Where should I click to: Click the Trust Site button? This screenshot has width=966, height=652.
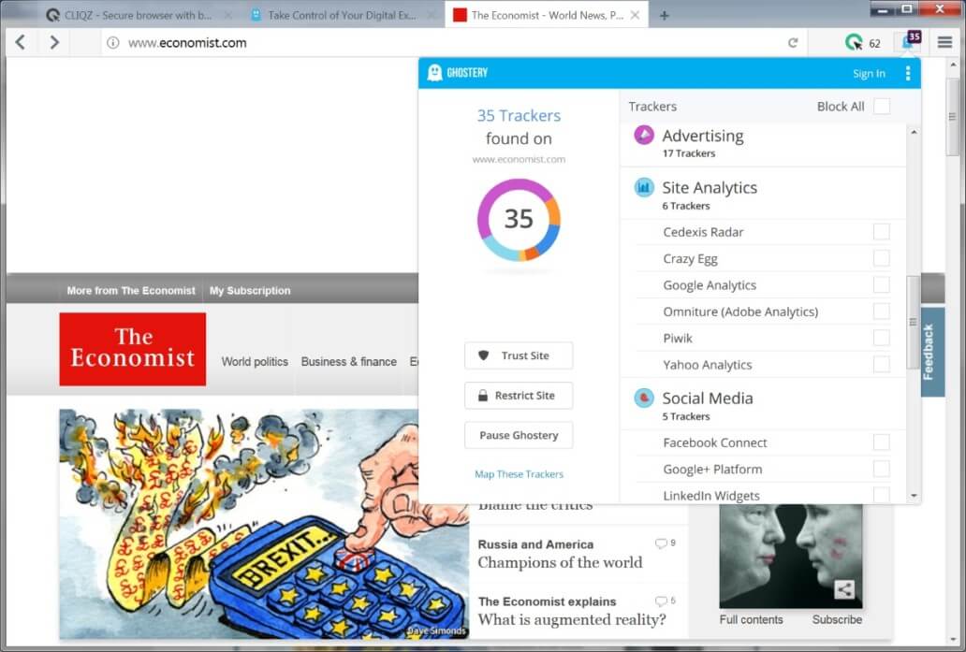click(x=519, y=355)
